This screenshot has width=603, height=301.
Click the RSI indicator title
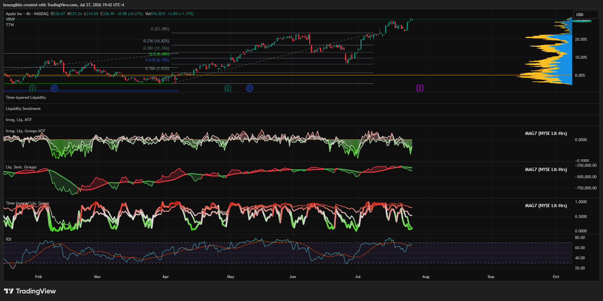click(9, 239)
